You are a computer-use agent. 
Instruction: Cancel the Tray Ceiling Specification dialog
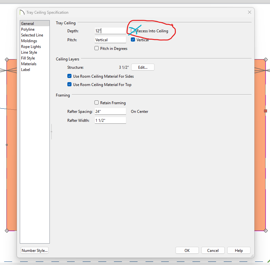[x=213, y=251]
